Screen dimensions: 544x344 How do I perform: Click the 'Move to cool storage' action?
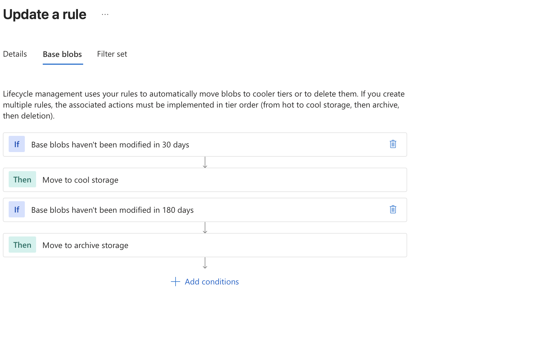[80, 180]
